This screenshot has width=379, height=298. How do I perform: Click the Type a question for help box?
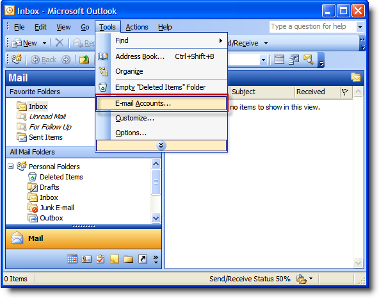pos(312,27)
